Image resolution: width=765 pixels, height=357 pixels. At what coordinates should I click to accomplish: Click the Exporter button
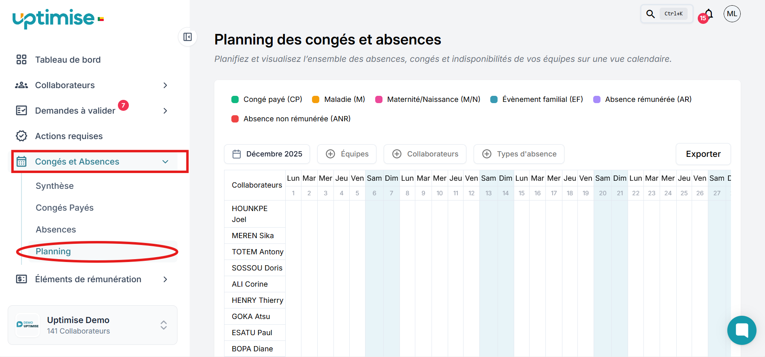[x=703, y=154]
